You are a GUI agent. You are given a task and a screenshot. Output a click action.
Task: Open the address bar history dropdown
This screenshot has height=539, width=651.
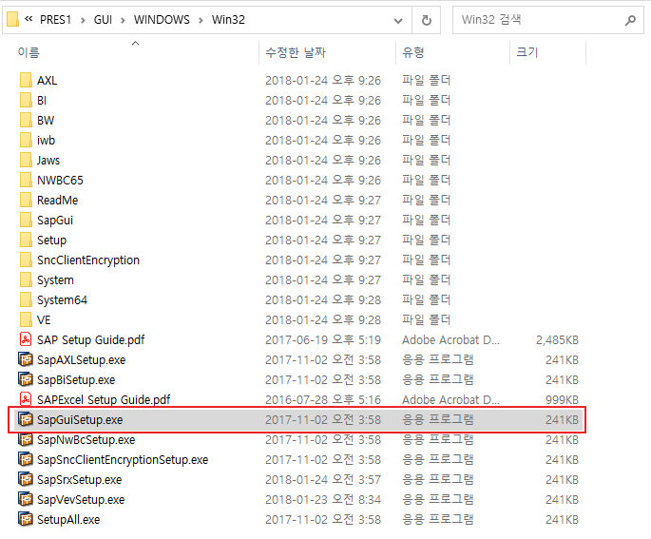pos(398,20)
